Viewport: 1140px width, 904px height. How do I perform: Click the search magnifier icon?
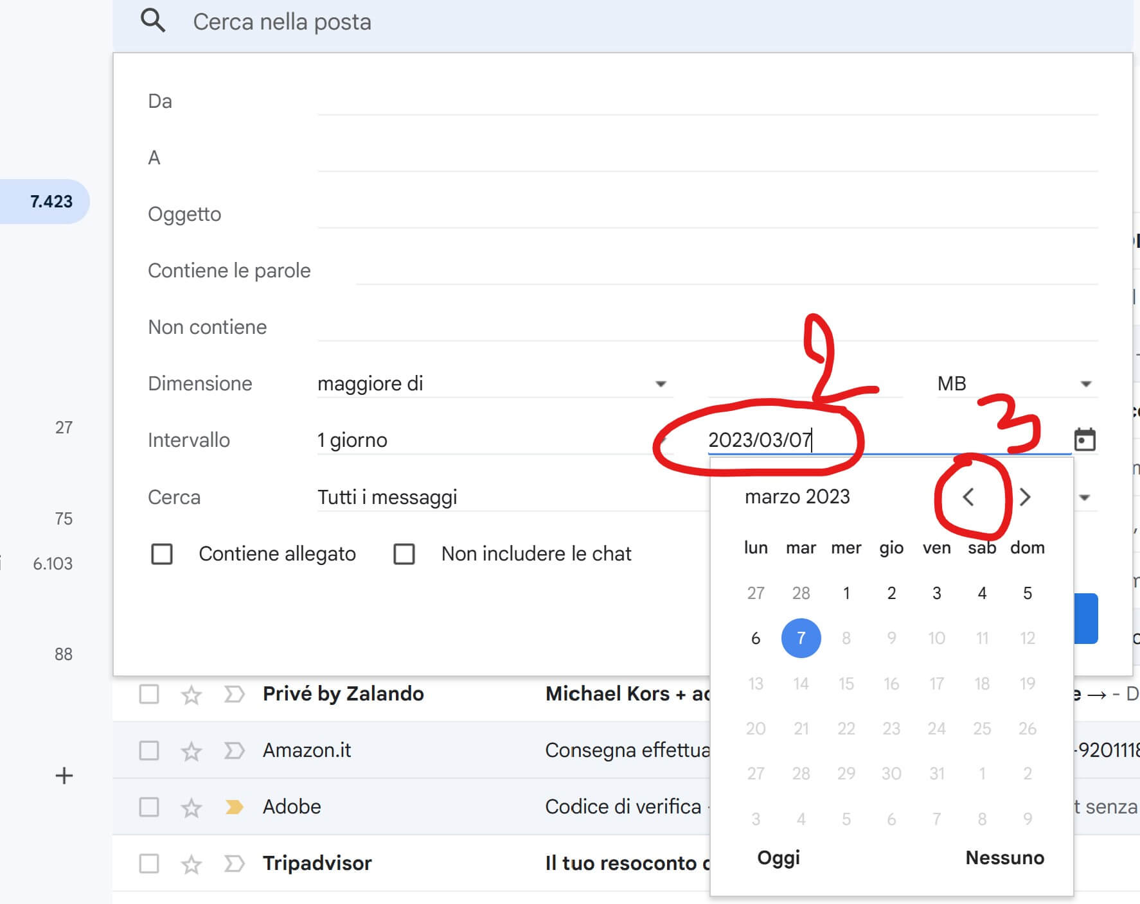pos(153,21)
